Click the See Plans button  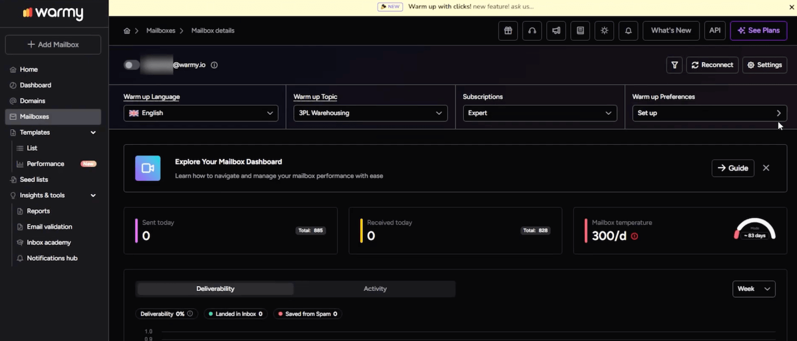758,31
